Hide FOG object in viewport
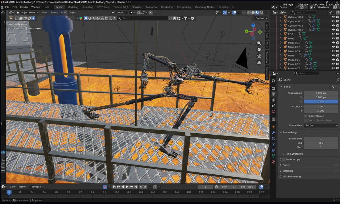 point(333,34)
